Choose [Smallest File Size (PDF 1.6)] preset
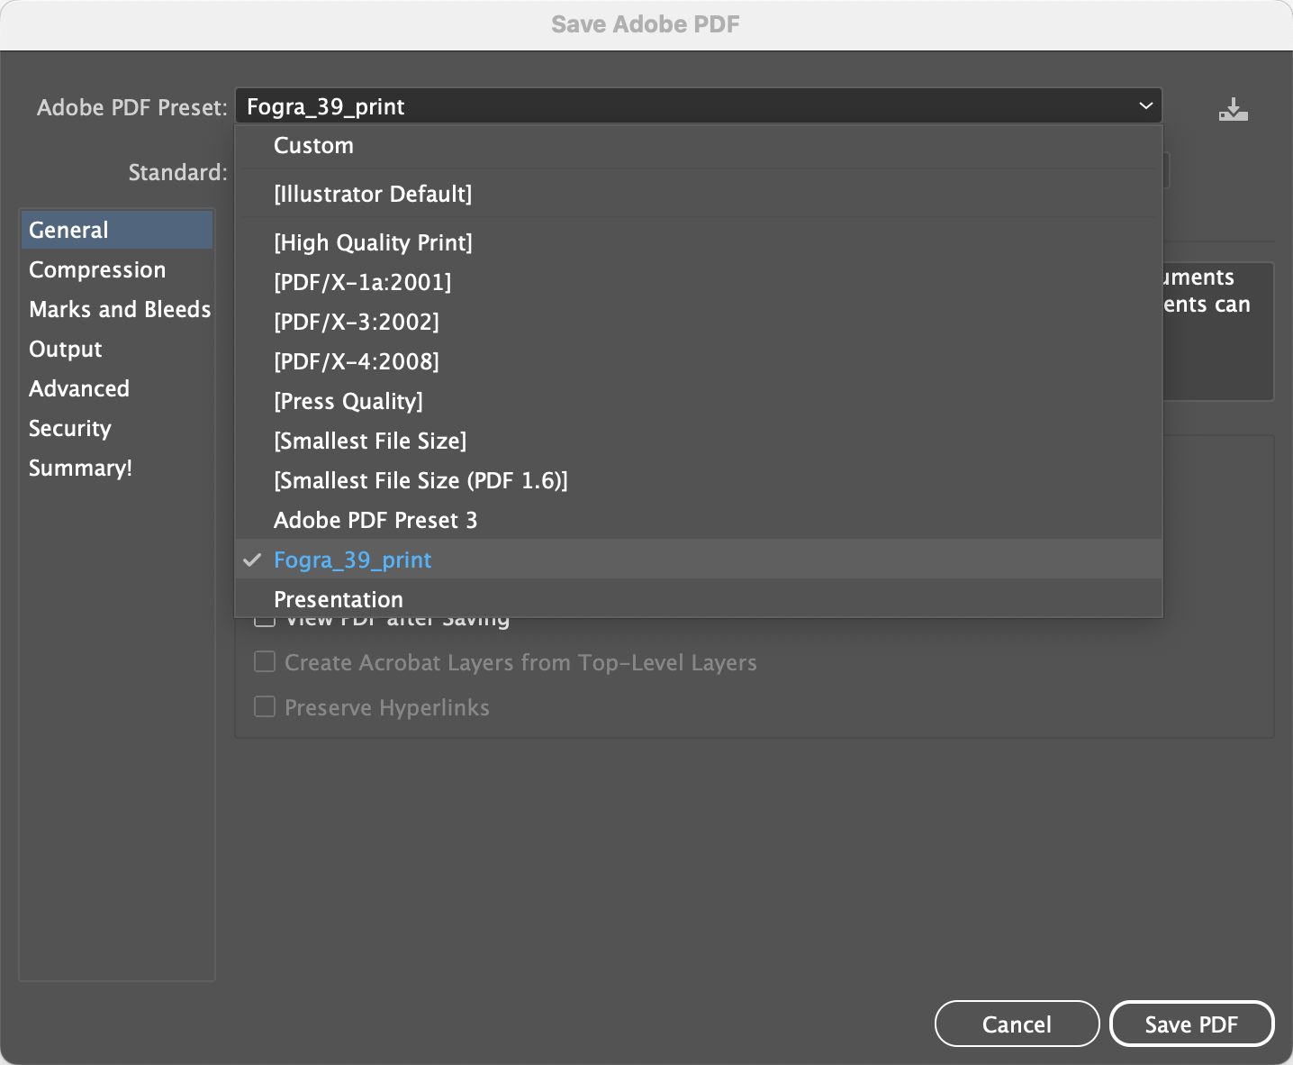 click(x=698, y=480)
